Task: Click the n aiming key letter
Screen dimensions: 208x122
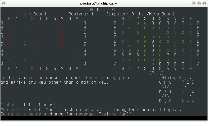Action: [x=170, y=101]
